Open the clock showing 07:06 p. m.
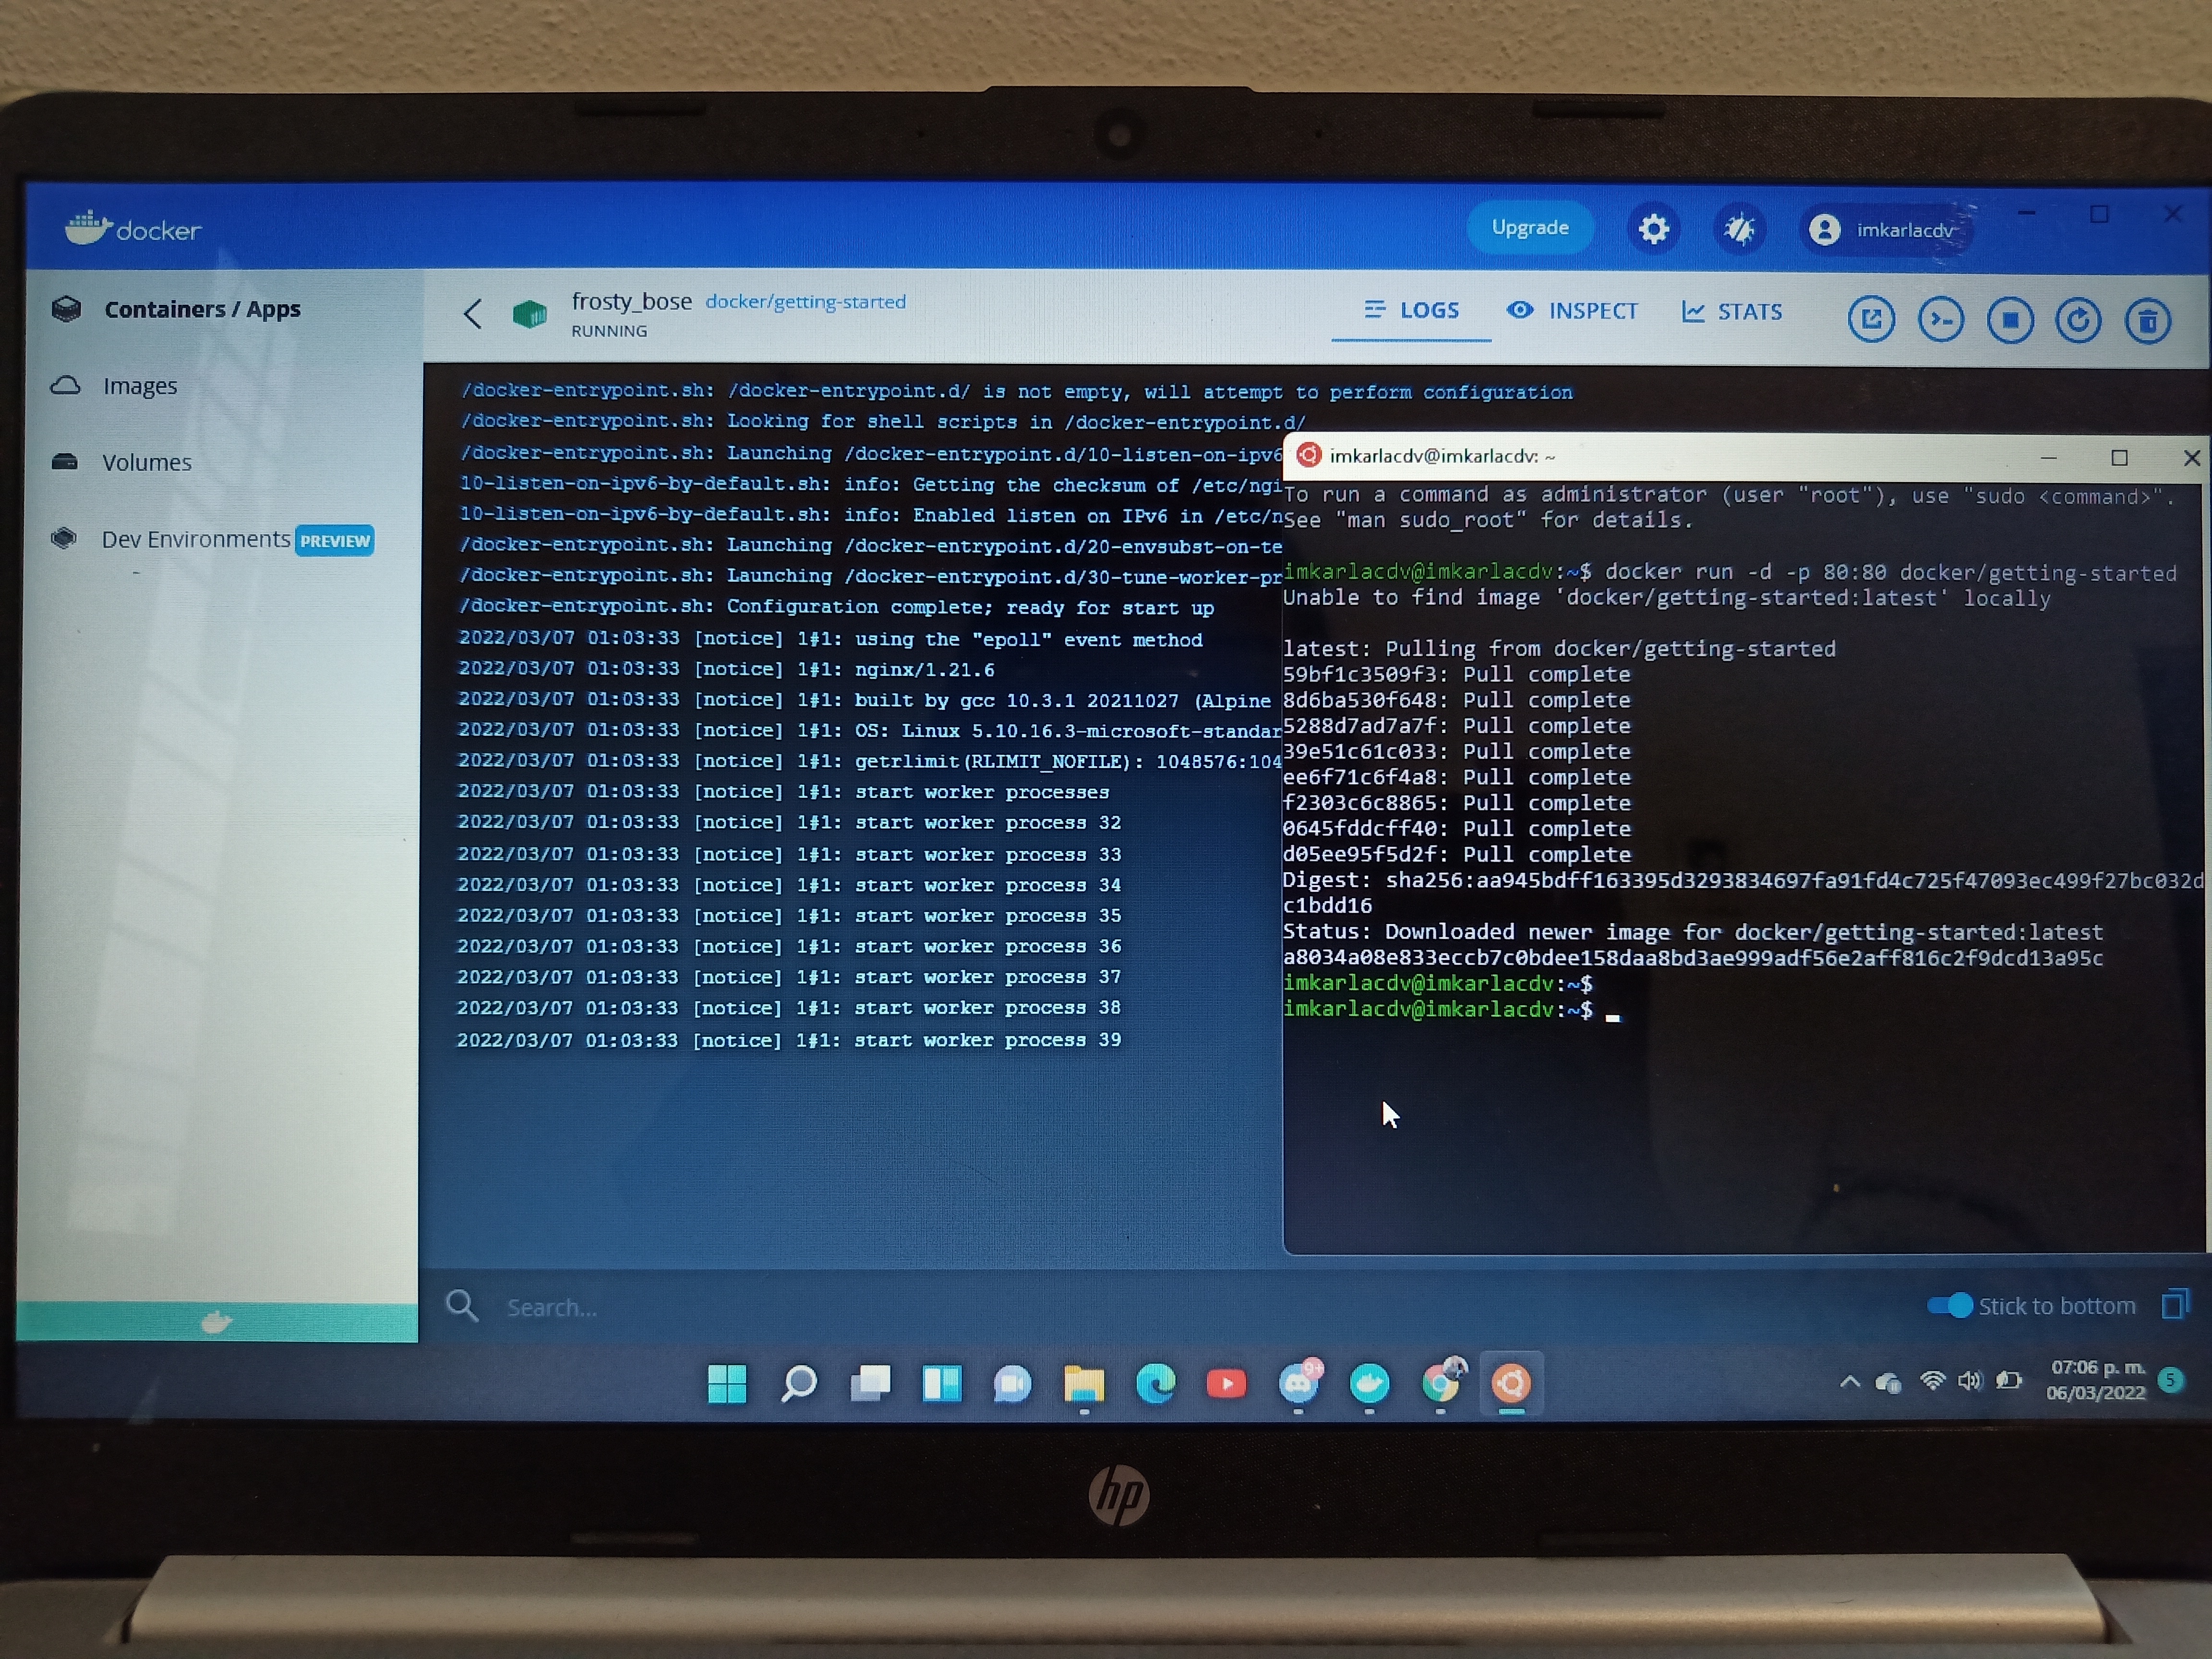The width and height of the screenshot is (2212, 1659). [x=2096, y=1380]
